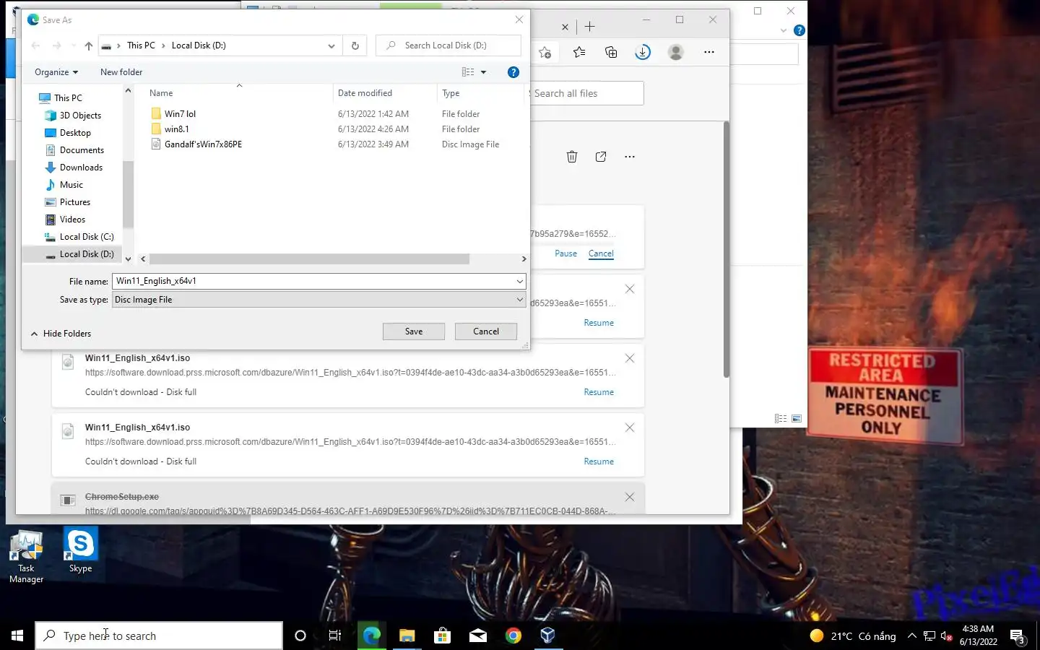Close the current Edge tab
The height and width of the screenshot is (650, 1040).
click(x=565, y=27)
